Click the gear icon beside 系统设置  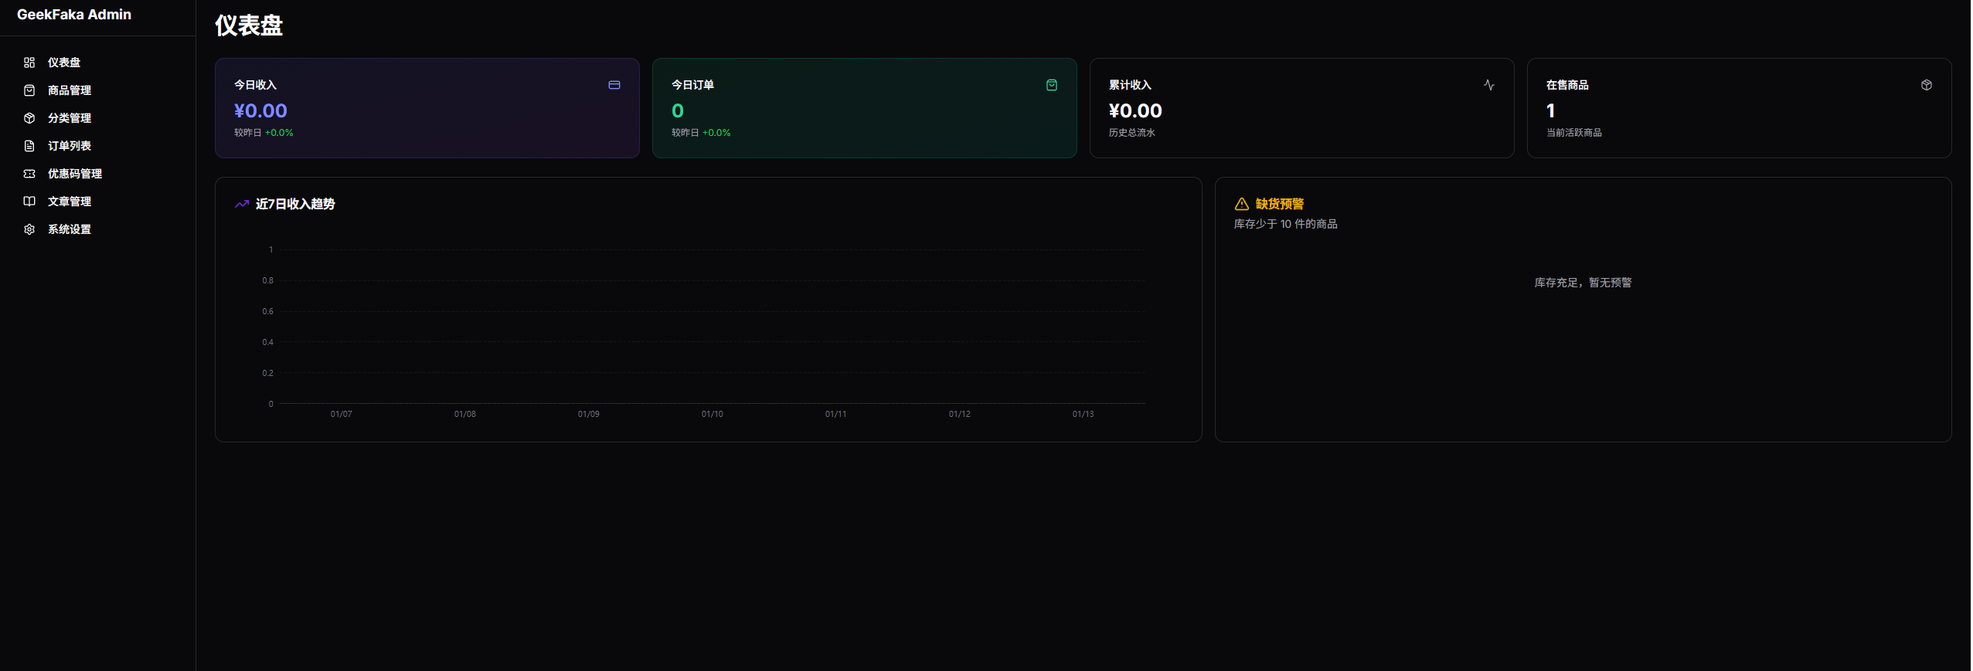(29, 229)
